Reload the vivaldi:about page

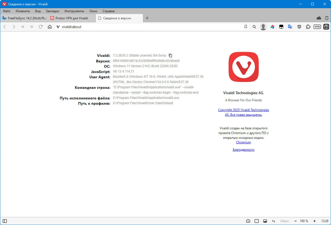[41, 27]
